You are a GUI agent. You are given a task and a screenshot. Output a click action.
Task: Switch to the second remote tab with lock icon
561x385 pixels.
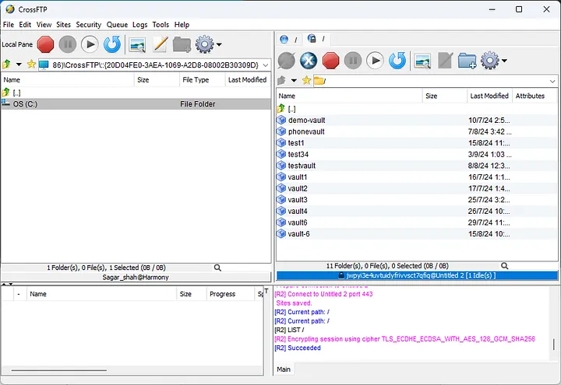316,39
